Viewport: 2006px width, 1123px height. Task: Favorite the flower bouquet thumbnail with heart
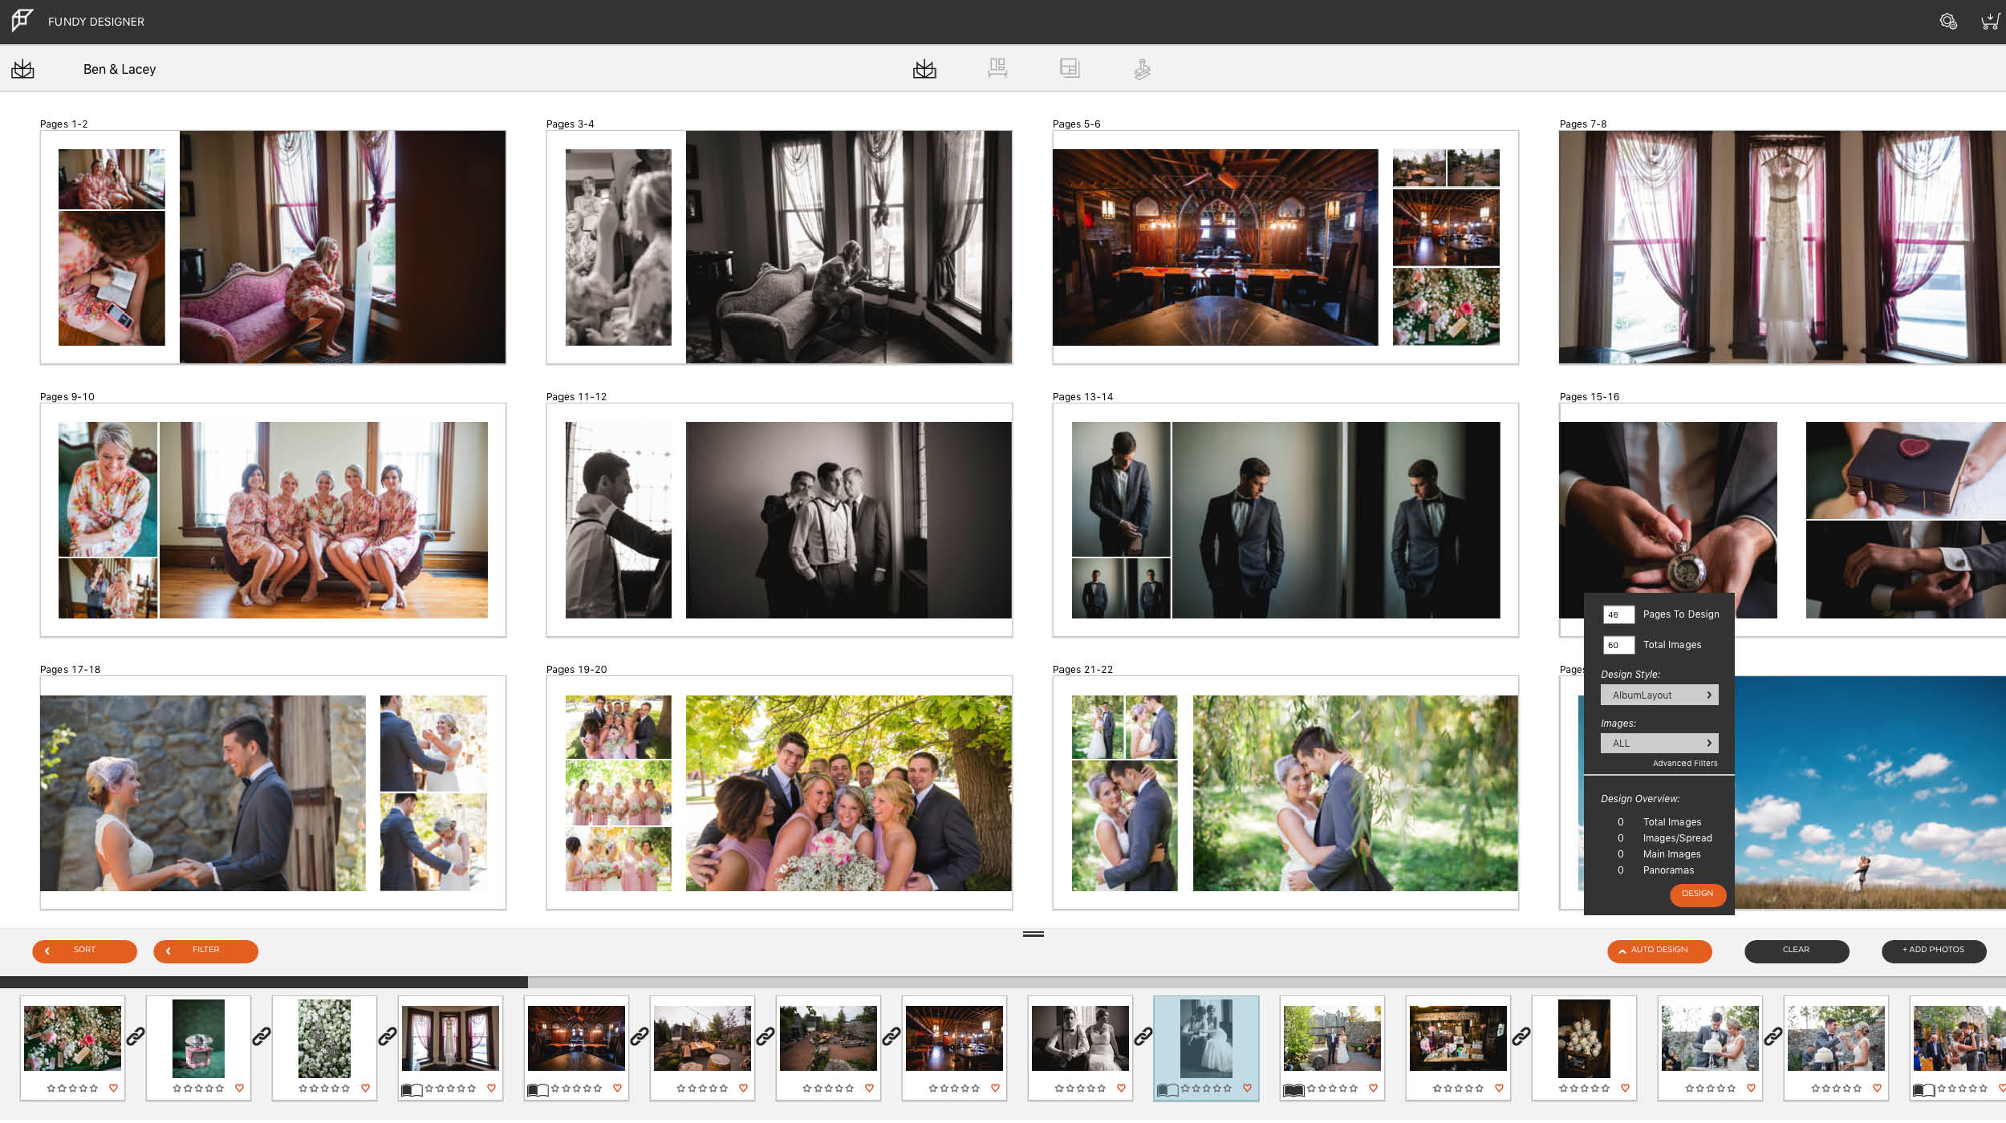point(113,1089)
